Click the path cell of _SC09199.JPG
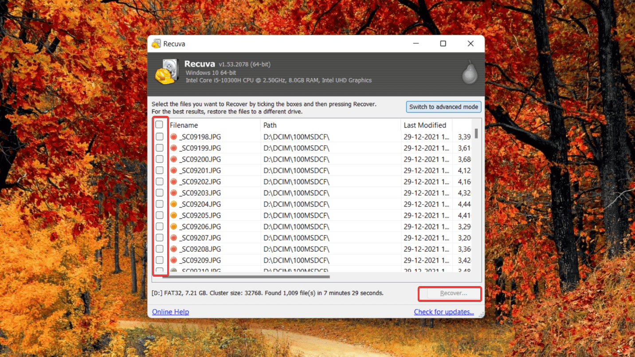 pyautogui.click(x=297, y=148)
